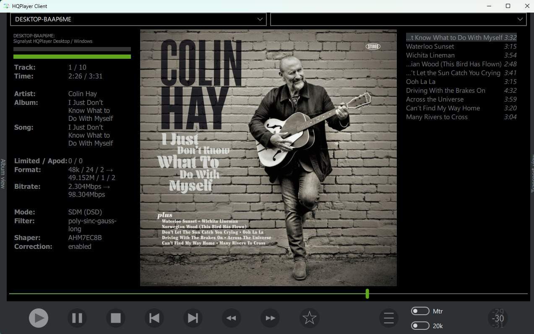534x334 pixels.
Task: Click the shaper value AHM7EC8B
Action: pyautogui.click(x=85, y=237)
